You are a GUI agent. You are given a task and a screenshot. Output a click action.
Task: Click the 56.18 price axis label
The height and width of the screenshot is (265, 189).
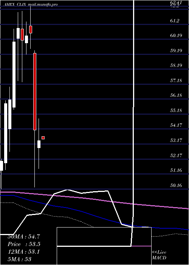177,95
